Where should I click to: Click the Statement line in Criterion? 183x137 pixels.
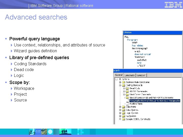pos(140,57)
